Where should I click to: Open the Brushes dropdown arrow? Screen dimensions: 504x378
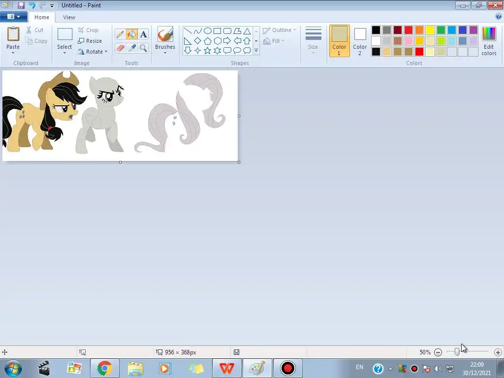tap(165, 53)
